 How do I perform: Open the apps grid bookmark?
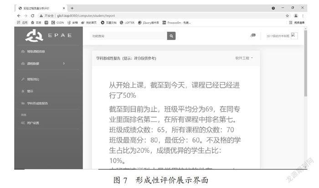(x=22, y=23)
